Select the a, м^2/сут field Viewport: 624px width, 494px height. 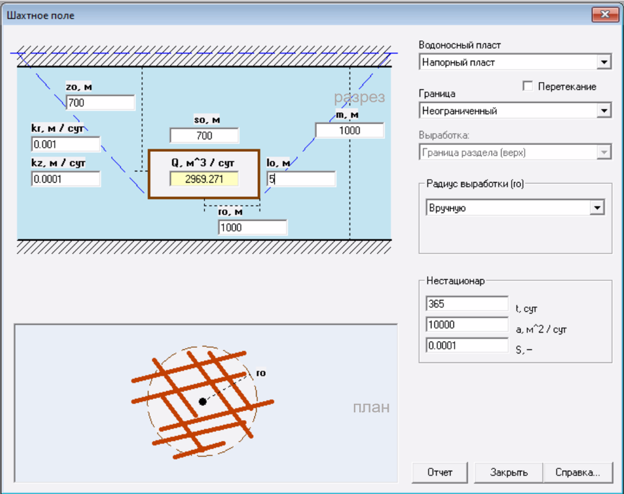pos(467,325)
